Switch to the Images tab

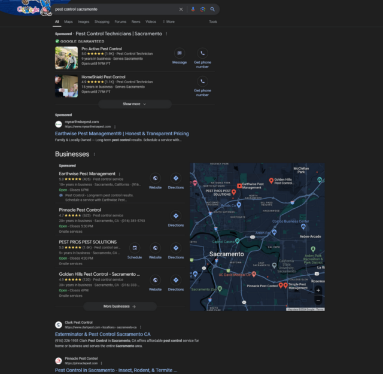(83, 22)
